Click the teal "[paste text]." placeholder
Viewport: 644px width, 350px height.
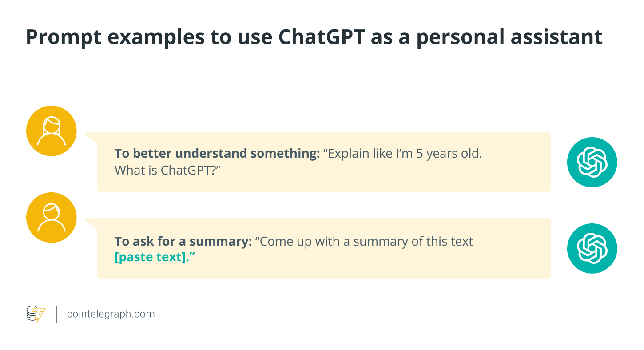click(x=155, y=257)
